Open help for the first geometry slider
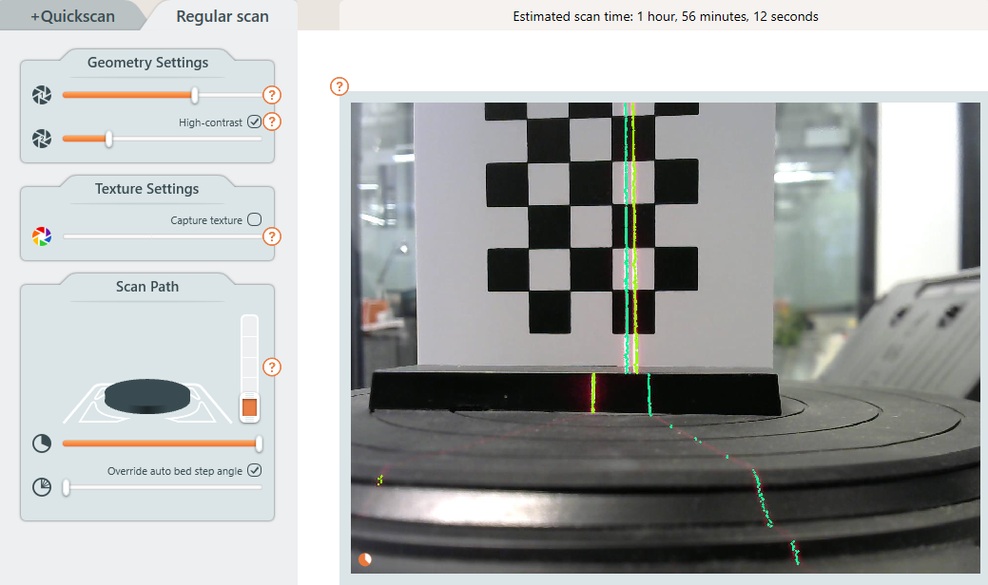This screenshot has width=988, height=585. (x=272, y=95)
